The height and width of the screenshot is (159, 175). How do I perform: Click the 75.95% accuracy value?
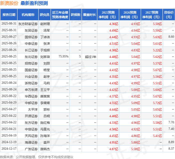(63, 56)
